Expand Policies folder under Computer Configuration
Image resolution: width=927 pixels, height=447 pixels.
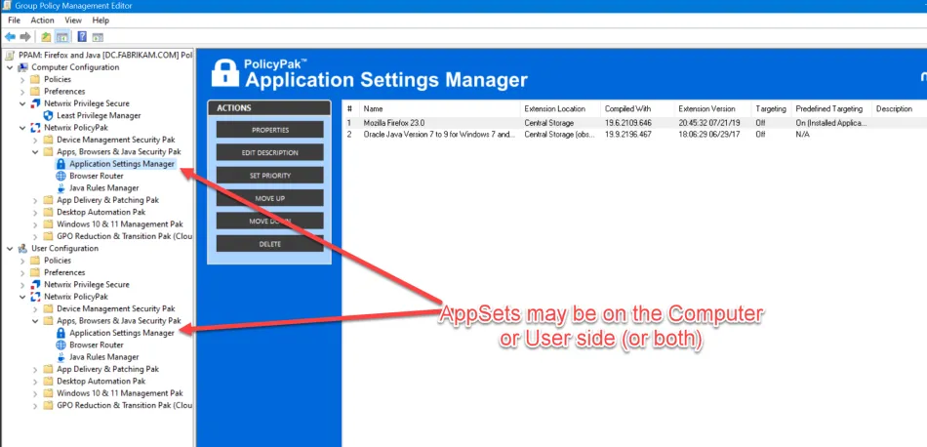[22, 79]
